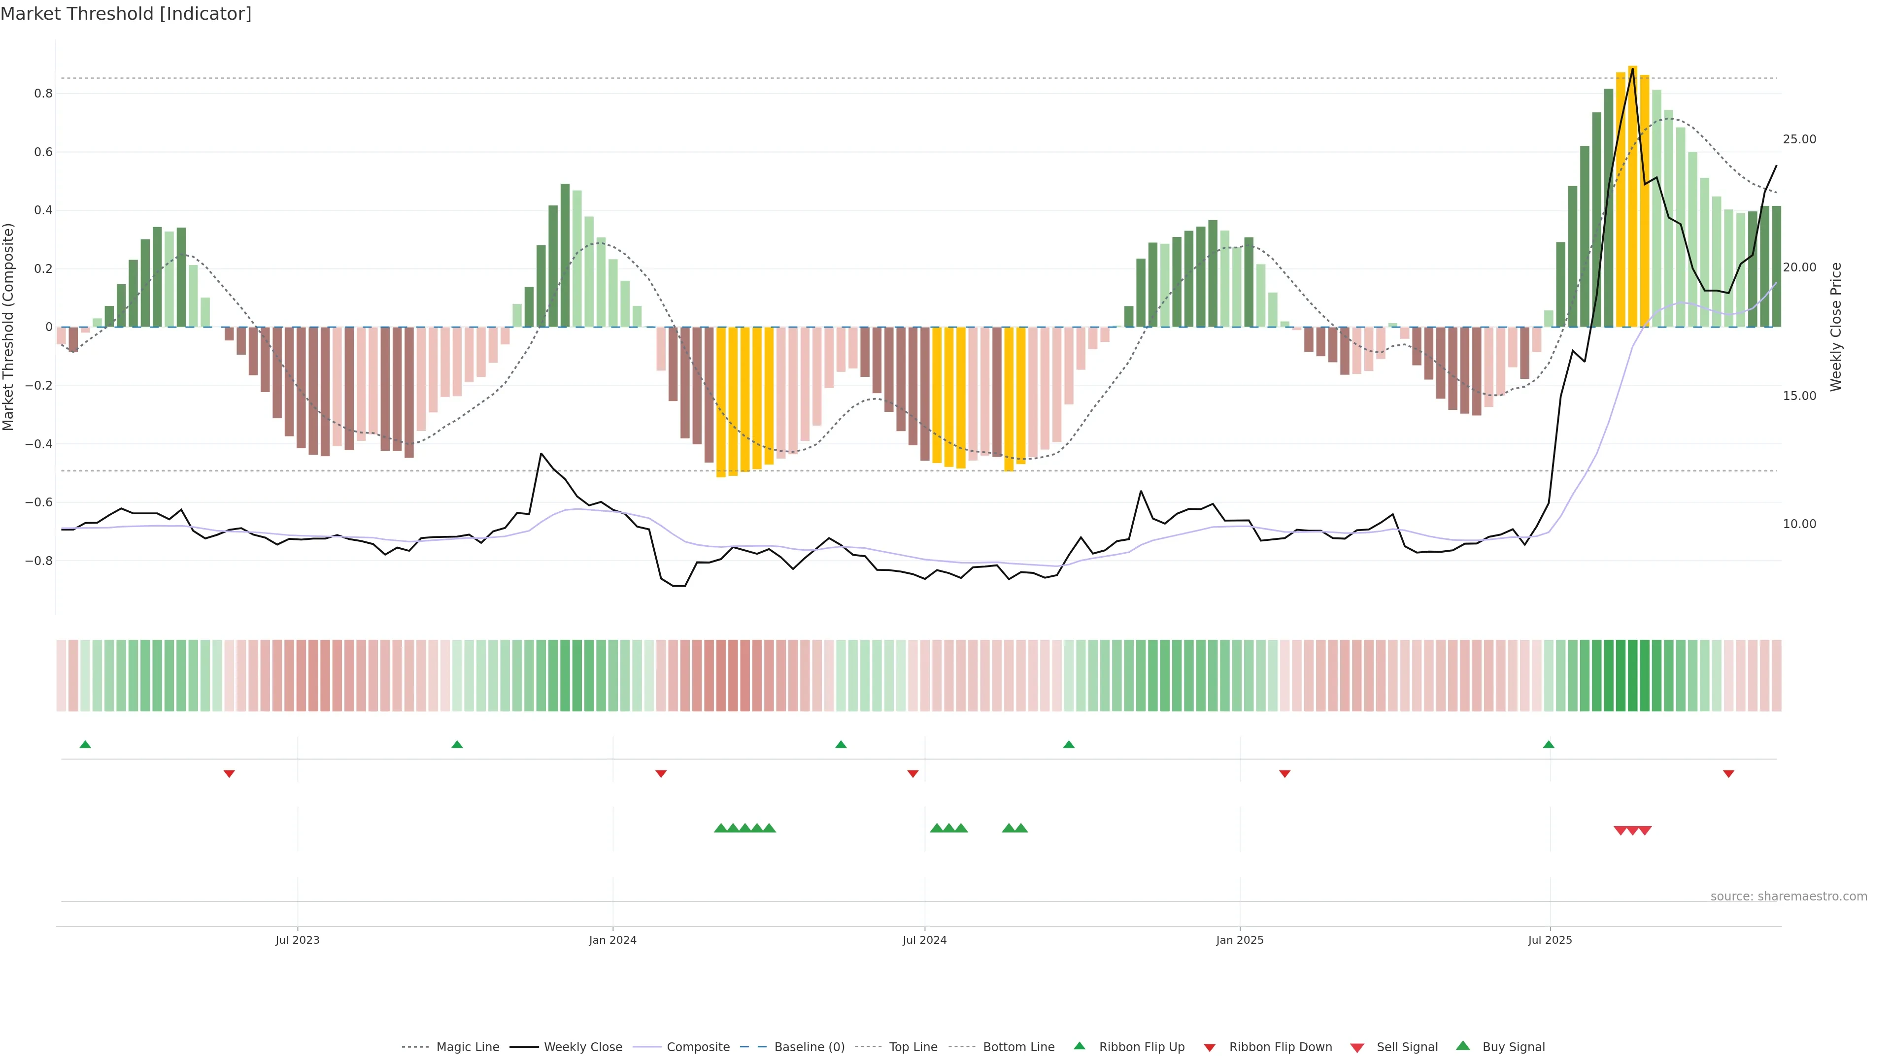Click the Composite legend line icon

click(647, 1047)
